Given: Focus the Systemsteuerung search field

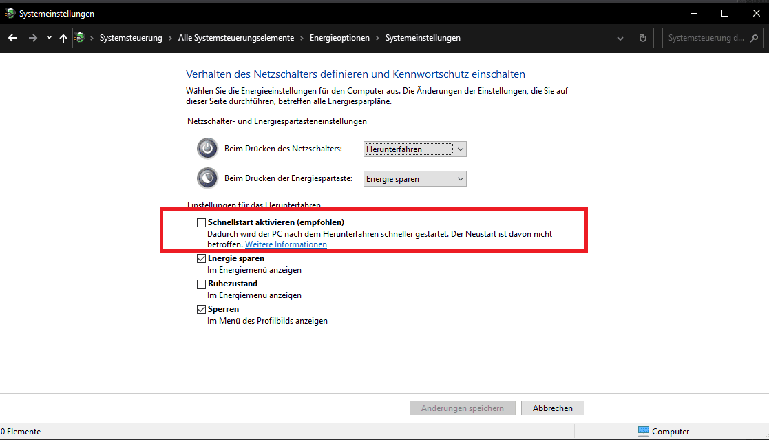Looking at the screenshot, I should [713, 38].
